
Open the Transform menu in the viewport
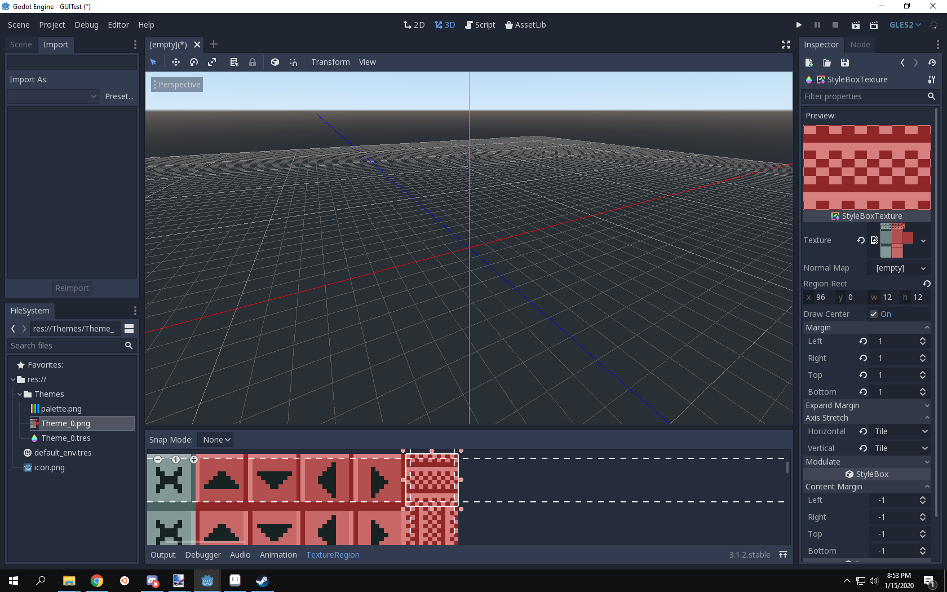coord(330,62)
